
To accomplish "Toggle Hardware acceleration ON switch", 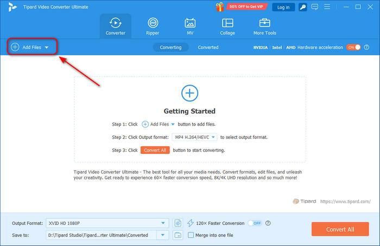I will [x=353, y=47].
